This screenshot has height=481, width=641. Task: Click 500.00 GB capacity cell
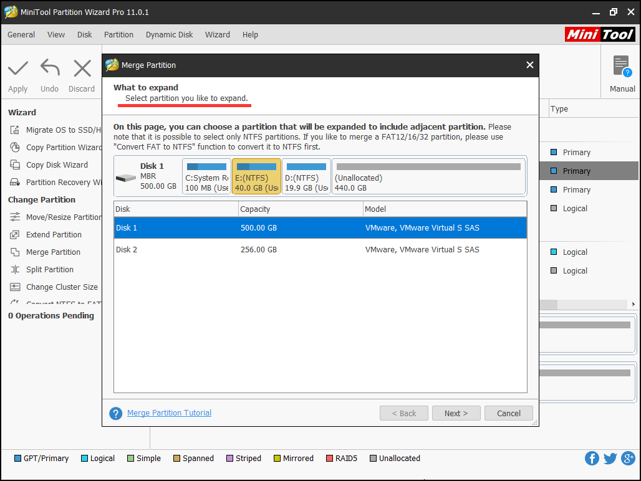point(259,228)
